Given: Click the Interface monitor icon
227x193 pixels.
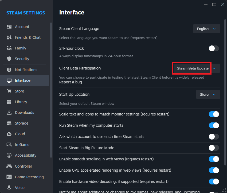Looking at the screenshot, I should point(9,80).
